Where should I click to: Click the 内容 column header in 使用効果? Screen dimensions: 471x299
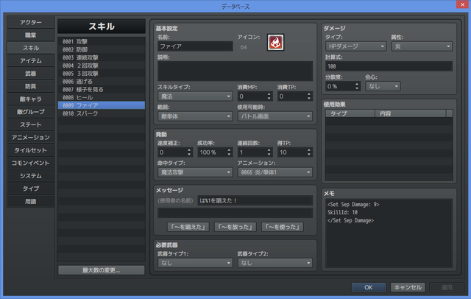411,113
